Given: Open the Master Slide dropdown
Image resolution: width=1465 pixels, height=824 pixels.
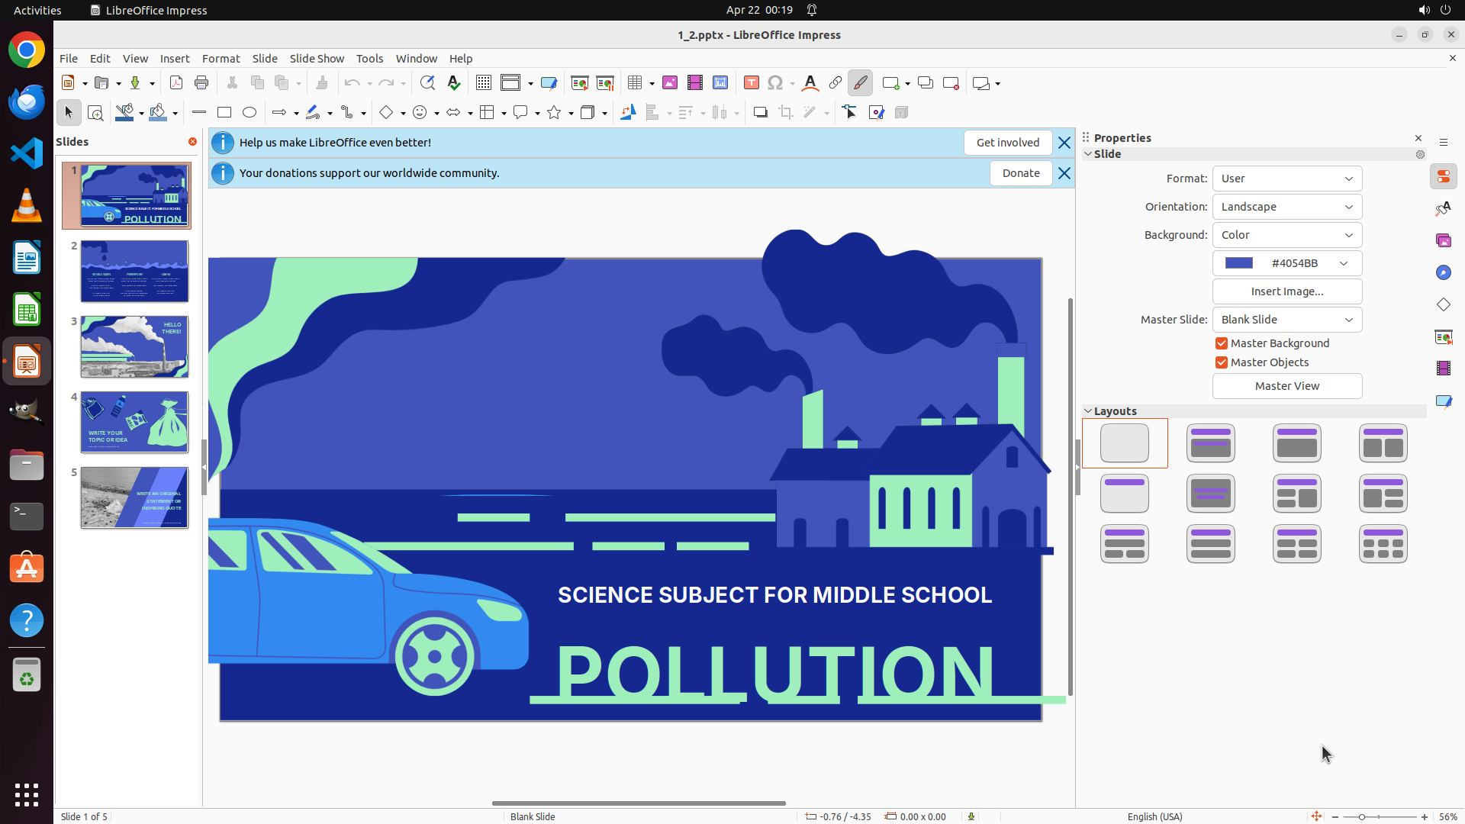Looking at the screenshot, I should click(x=1286, y=320).
